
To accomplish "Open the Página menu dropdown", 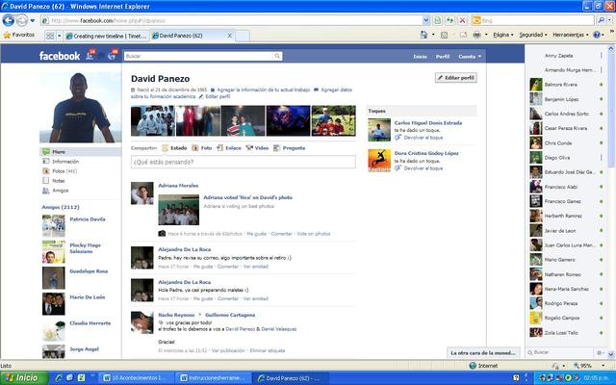I will (x=503, y=35).
